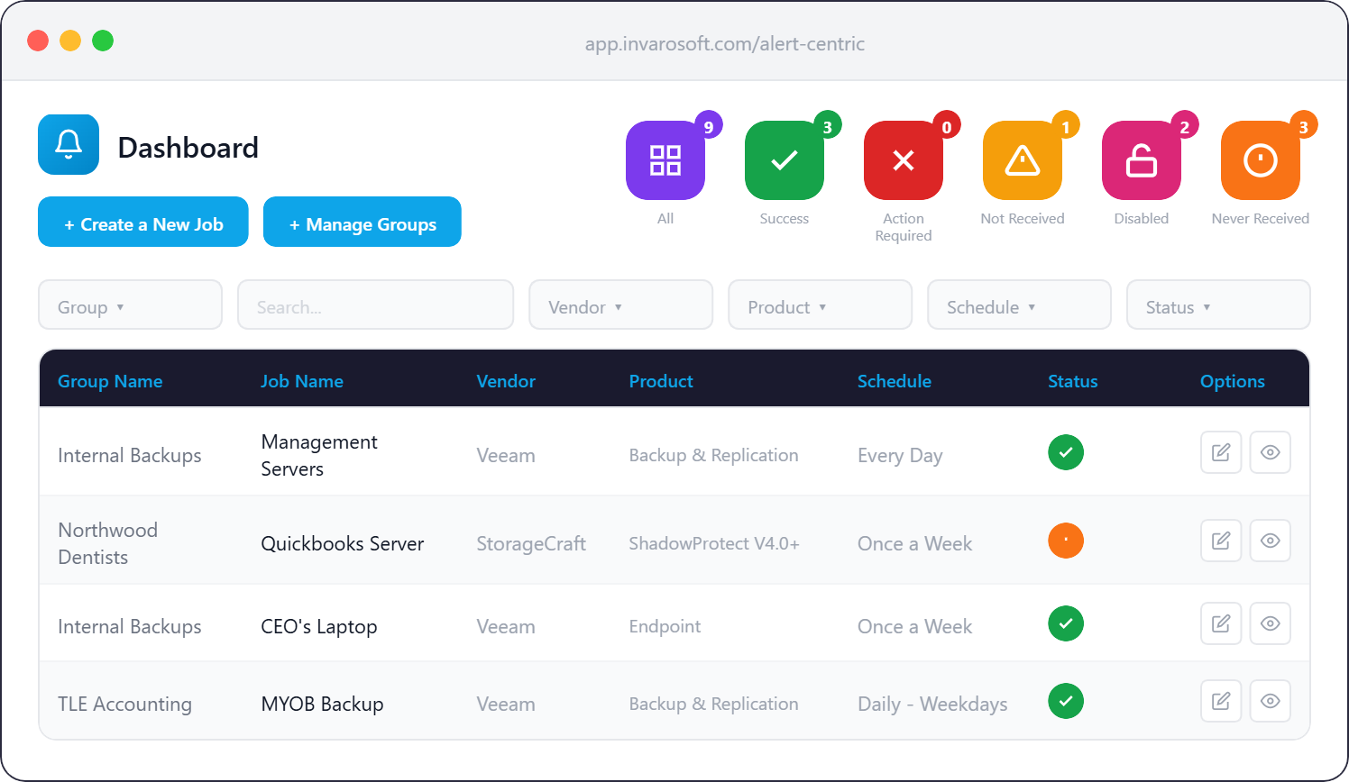Viewport: 1349px width, 782px height.
Task: Click the green status icon for Management Servers
Action: click(x=1066, y=452)
